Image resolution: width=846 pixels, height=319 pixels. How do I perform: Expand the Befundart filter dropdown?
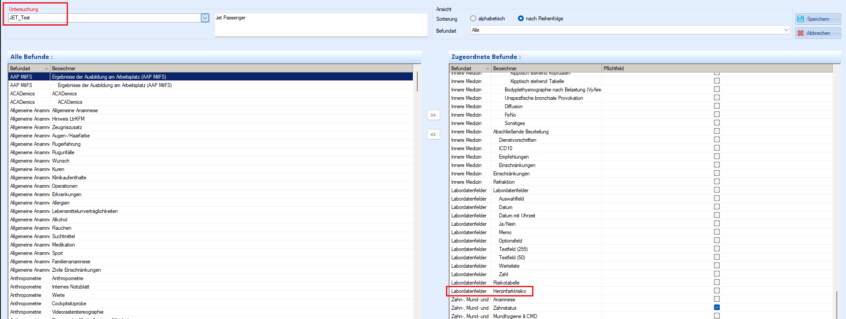tap(786, 30)
